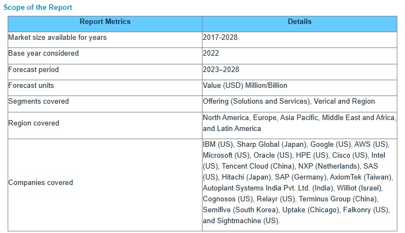Select the Value (USD) Million/Billion text

point(245,86)
